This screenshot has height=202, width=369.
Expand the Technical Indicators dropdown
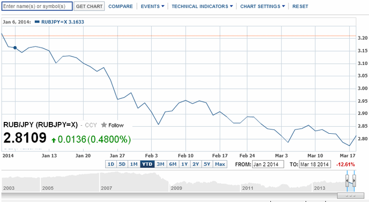coord(202,6)
